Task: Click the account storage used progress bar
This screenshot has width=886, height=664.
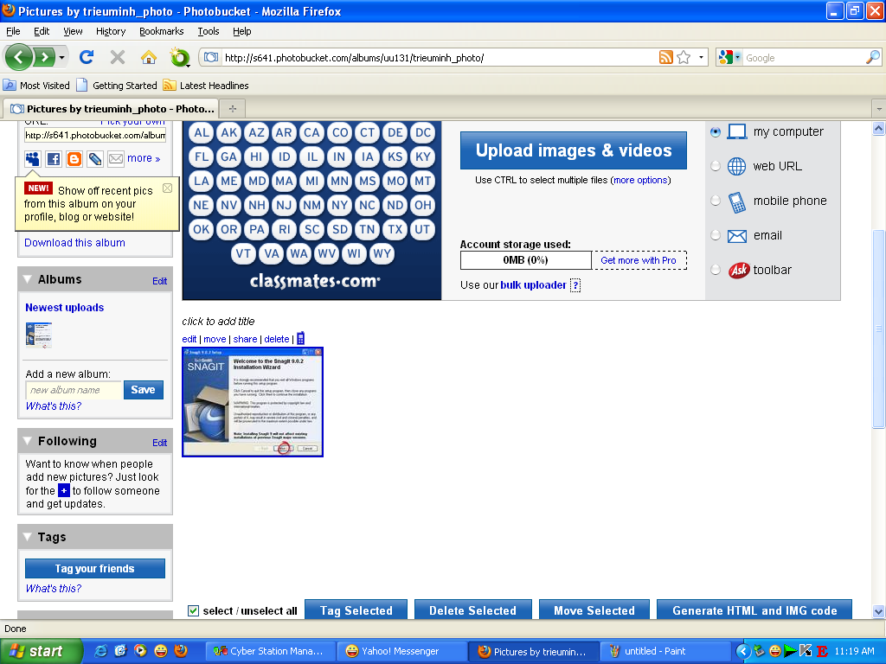Action: tap(526, 260)
